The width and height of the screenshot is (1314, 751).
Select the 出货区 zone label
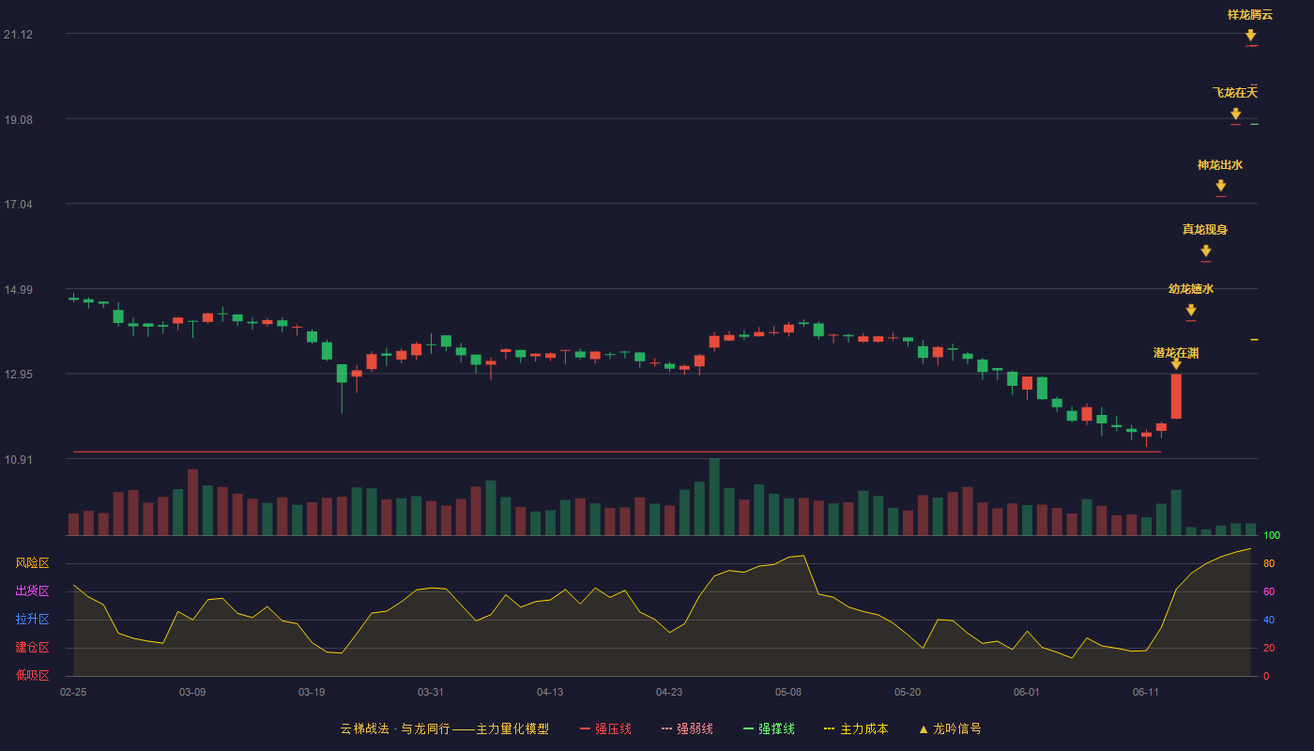(32, 591)
